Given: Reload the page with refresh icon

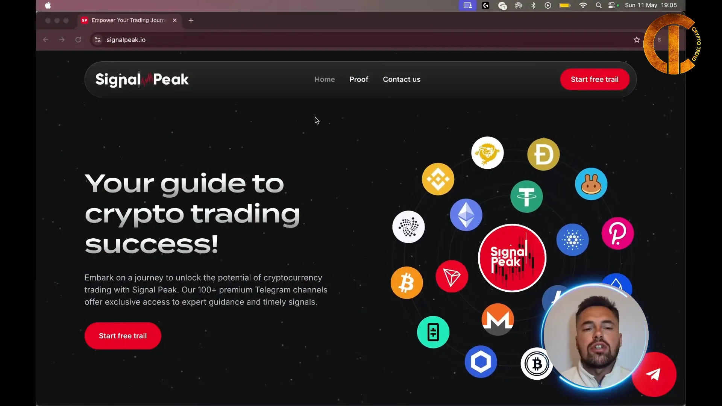Looking at the screenshot, I should tap(78, 39).
